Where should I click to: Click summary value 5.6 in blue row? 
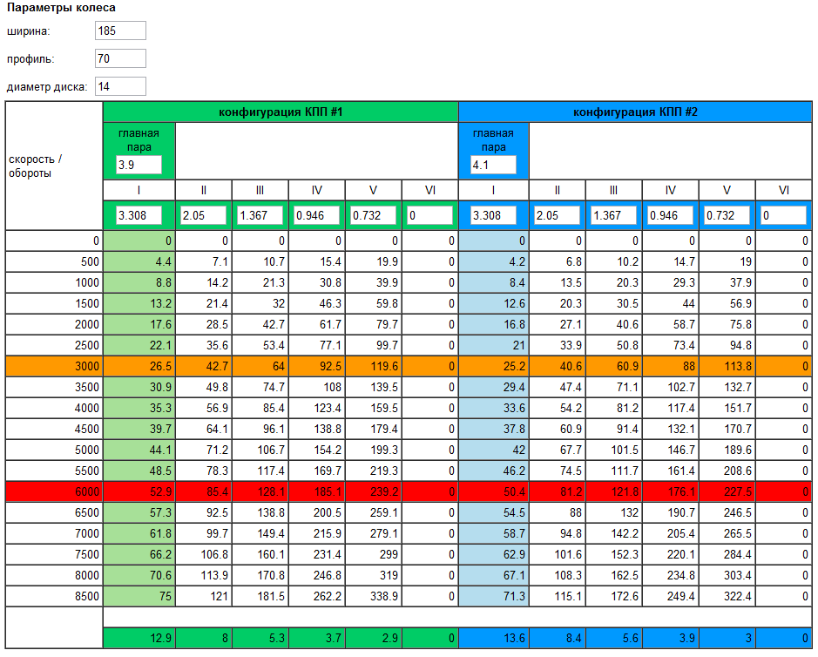coord(614,638)
